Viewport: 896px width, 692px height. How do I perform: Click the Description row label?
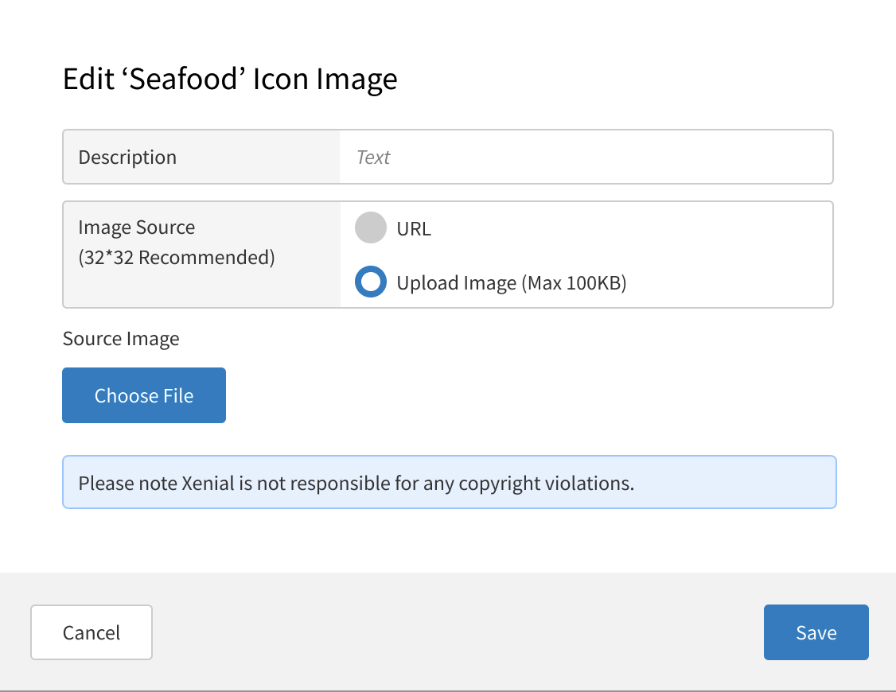pos(127,157)
